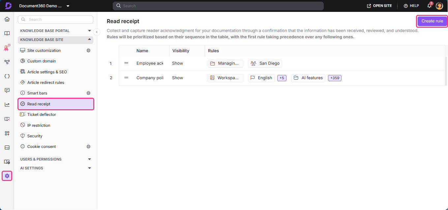448x210 pixels.
Task: Click the globe icon beside Smart bars
Action: (88, 93)
